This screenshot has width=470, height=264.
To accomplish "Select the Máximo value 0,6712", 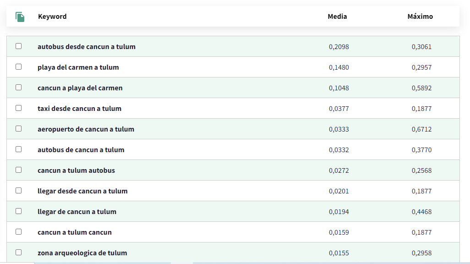I will 421,129.
